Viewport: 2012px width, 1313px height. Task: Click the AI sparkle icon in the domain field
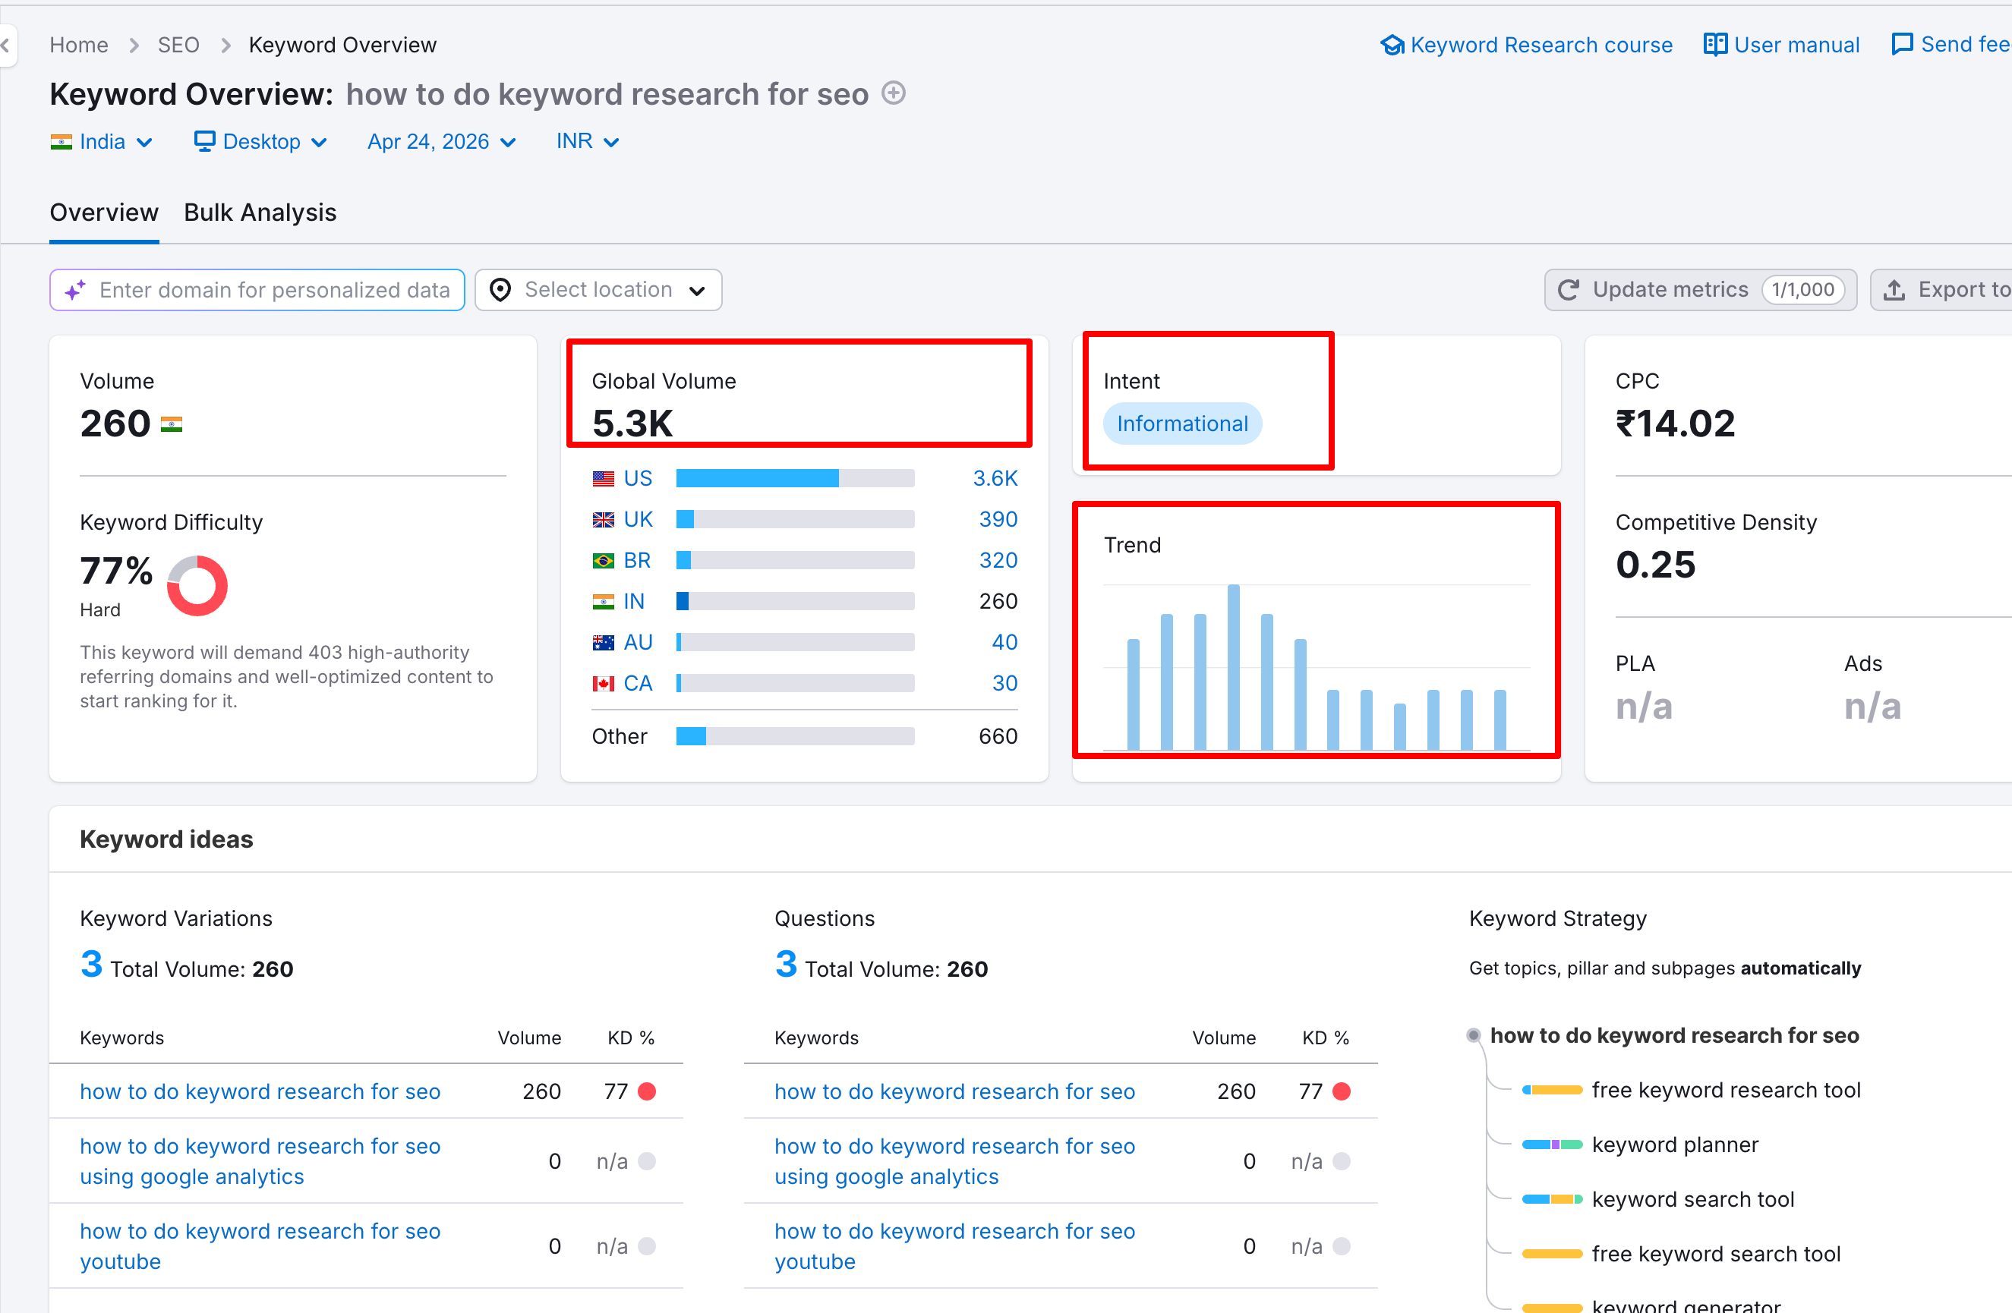click(74, 290)
